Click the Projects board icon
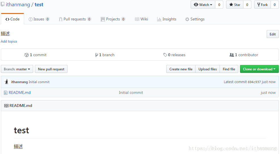 (x=103, y=19)
